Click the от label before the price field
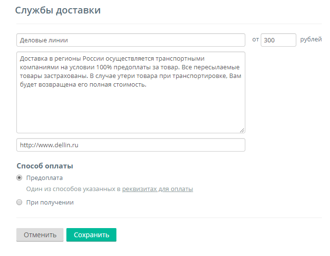330x256 pixels. pos(255,39)
